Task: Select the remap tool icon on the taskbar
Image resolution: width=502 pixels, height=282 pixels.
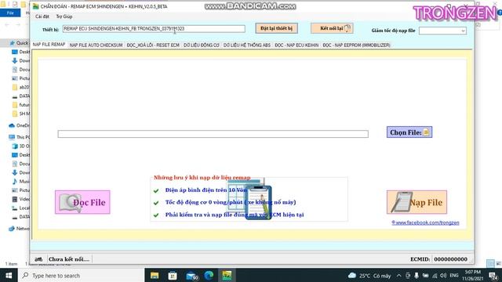Action: coord(227,275)
